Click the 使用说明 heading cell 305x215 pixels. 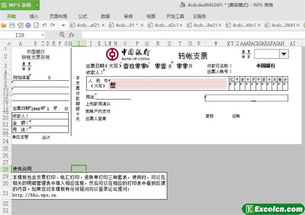click(x=22, y=169)
